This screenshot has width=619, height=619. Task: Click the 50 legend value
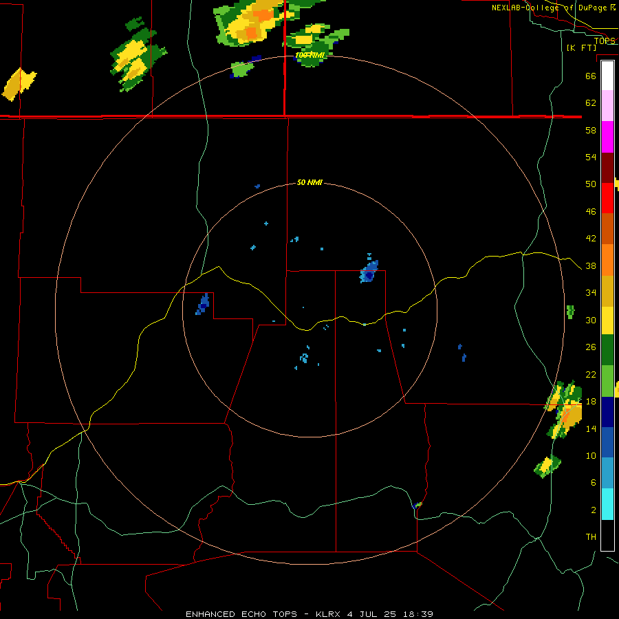[x=591, y=184]
